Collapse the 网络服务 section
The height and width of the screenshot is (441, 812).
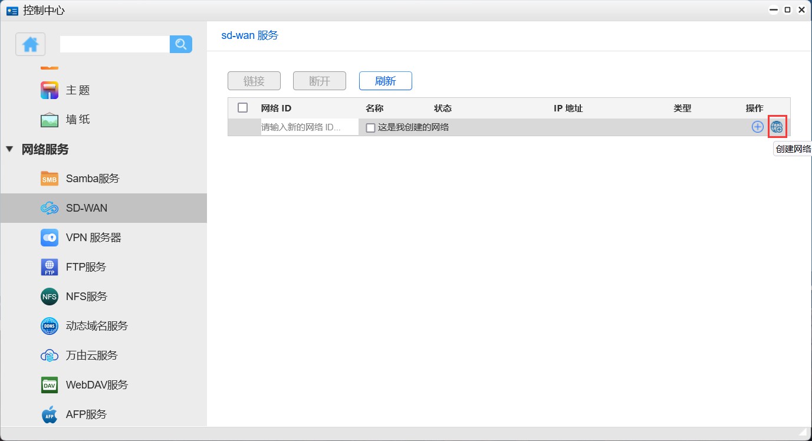coord(9,149)
